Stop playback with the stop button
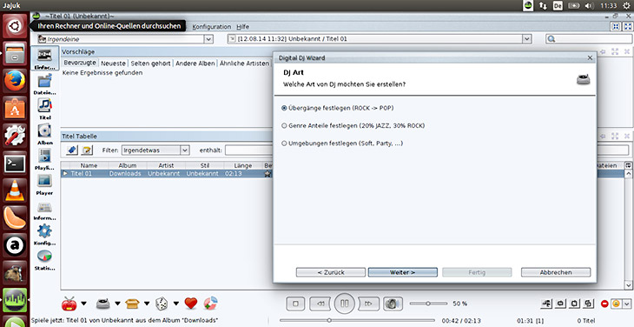Image resolution: width=634 pixels, height=327 pixels. (x=295, y=304)
